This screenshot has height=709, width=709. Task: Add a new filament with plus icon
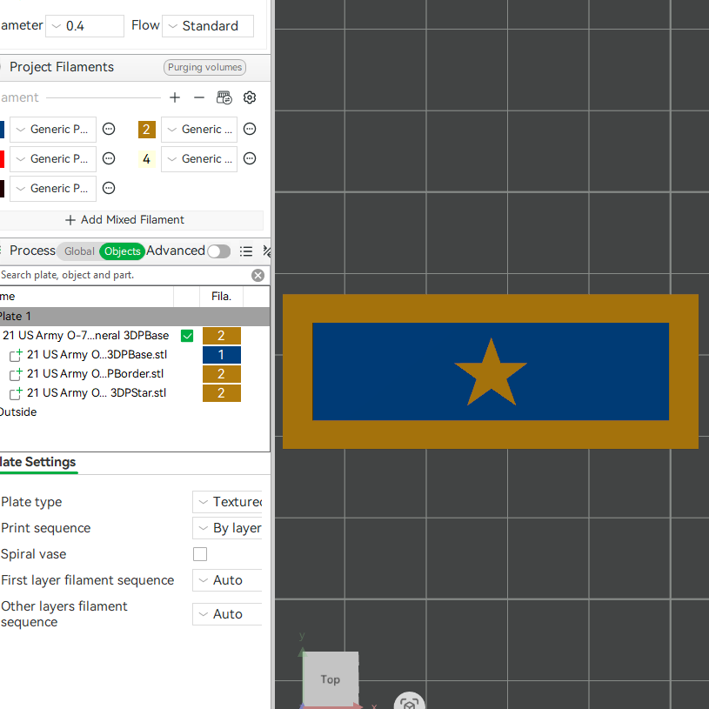coord(175,97)
